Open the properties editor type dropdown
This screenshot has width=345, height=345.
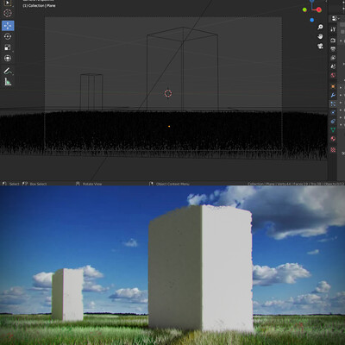pyautogui.click(x=335, y=18)
